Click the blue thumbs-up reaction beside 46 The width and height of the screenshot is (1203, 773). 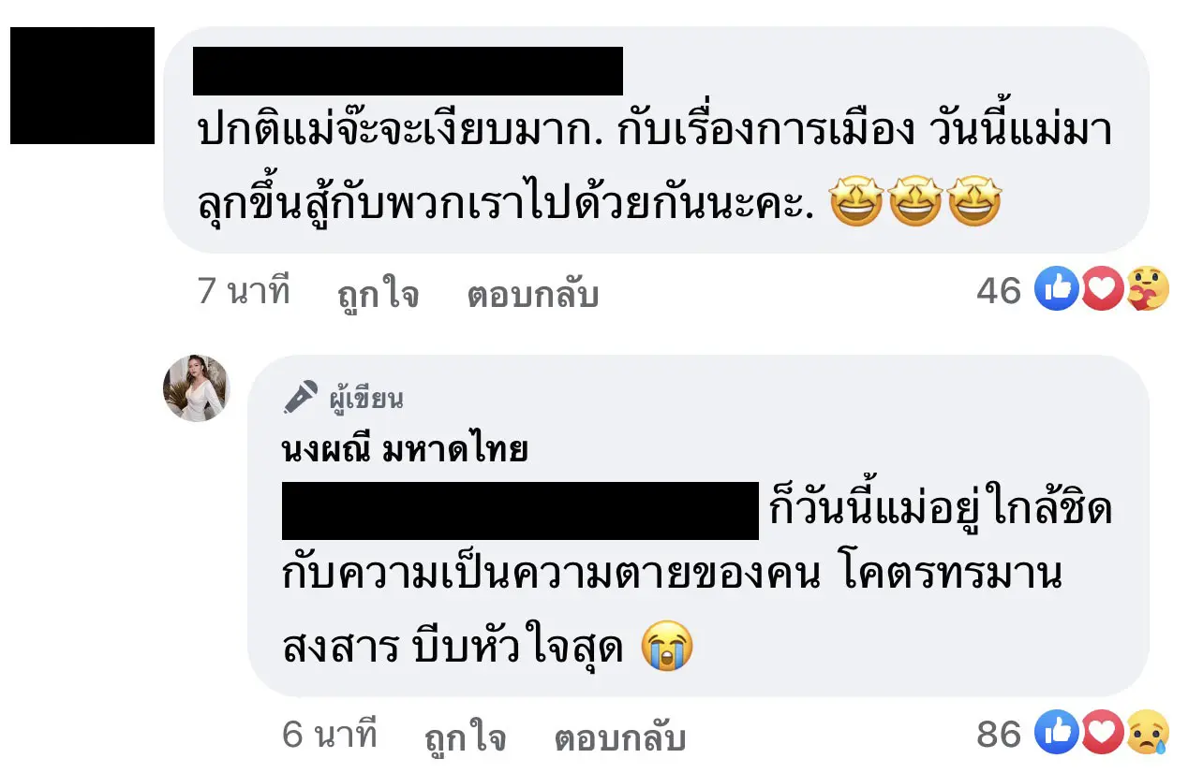(1056, 289)
